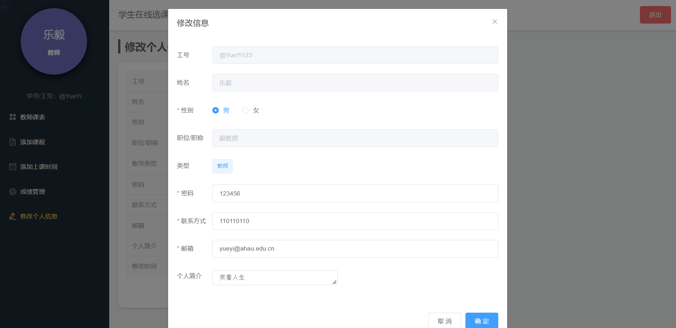Click the 职位/职称 row label in background table
Image resolution: width=676 pixels, height=328 pixels.
(x=145, y=143)
